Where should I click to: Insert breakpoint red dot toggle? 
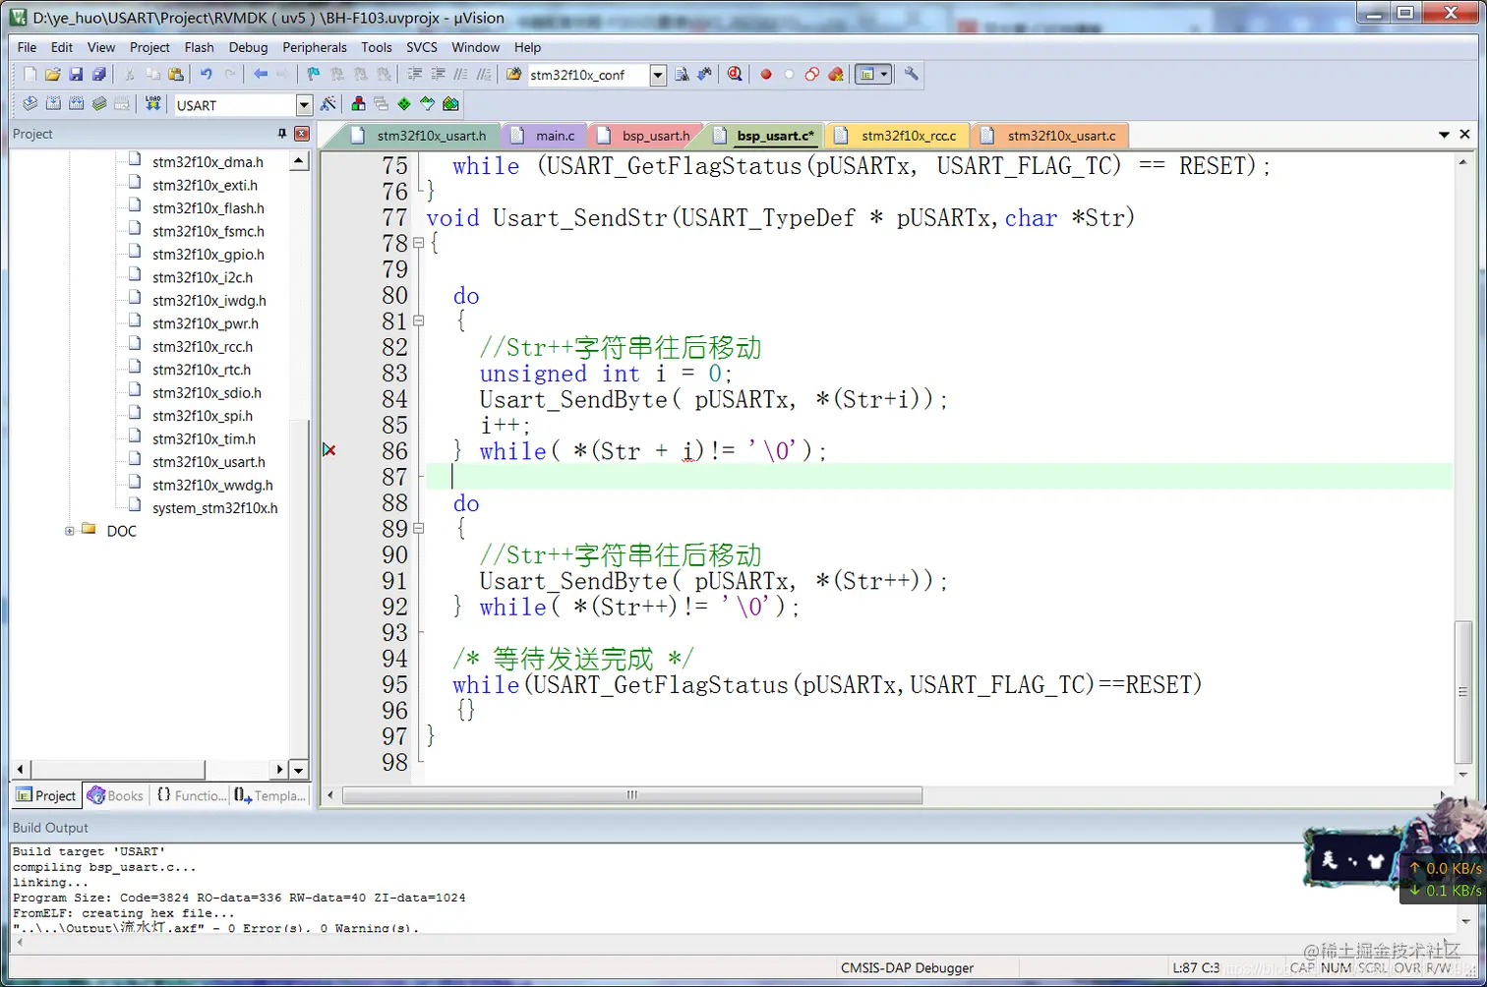[x=766, y=74]
